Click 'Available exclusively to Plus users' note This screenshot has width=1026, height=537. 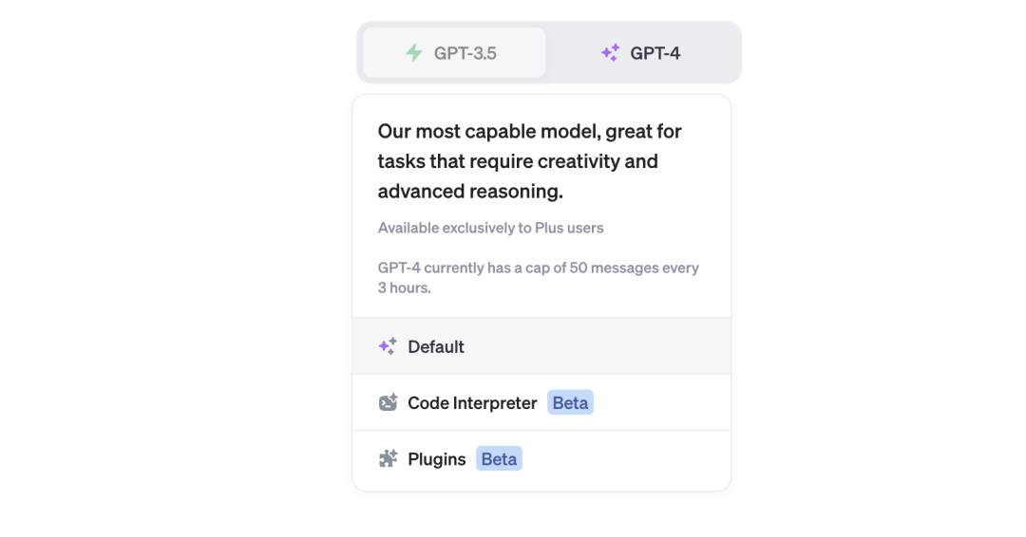click(491, 228)
